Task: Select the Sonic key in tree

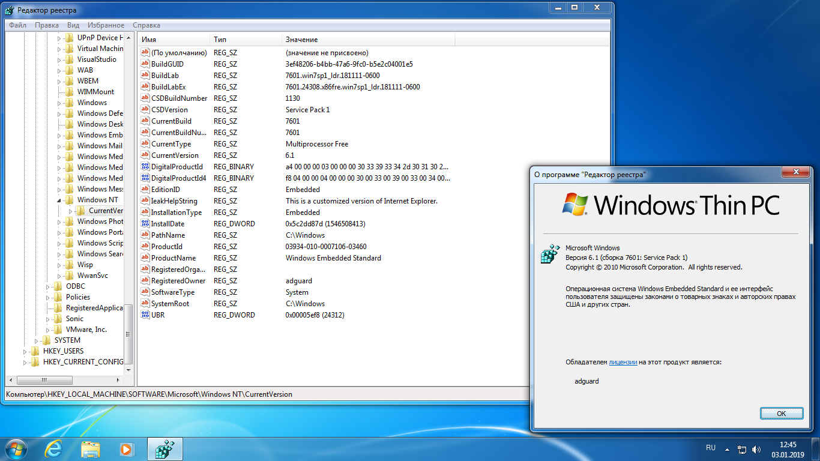Action: click(74, 319)
